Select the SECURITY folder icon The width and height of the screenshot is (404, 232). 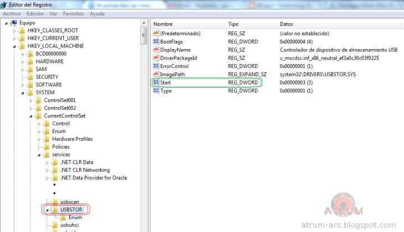[x=30, y=77]
